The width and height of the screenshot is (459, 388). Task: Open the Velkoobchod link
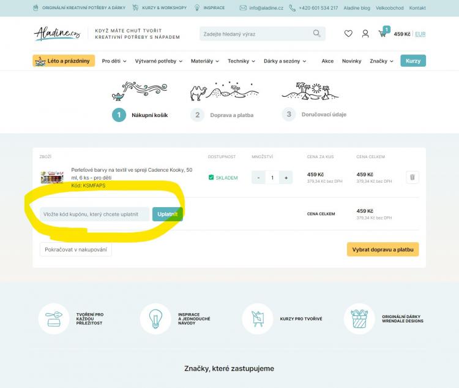[x=390, y=8]
